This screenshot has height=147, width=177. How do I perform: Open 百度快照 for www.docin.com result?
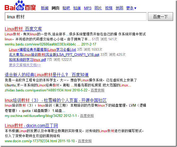(85, 141)
